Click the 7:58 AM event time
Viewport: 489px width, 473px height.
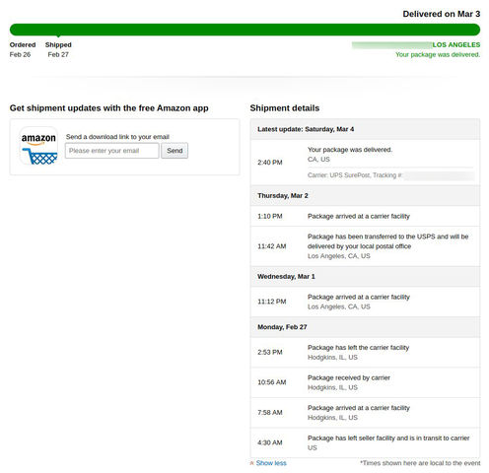(x=270, y=413)
